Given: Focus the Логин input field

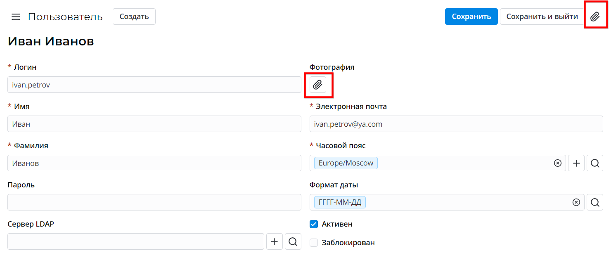Looking at the screenshot, I should point(154,85).
